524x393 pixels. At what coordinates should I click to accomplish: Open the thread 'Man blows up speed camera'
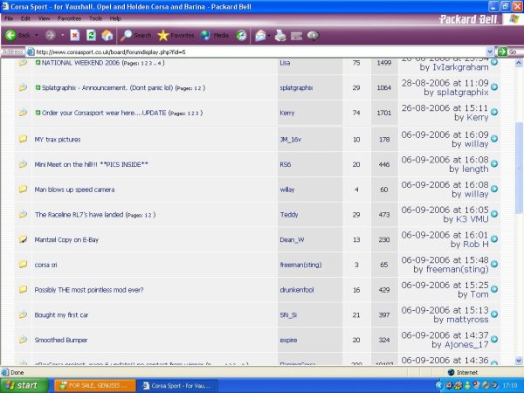pyautogui.click(x=74, y=189)
